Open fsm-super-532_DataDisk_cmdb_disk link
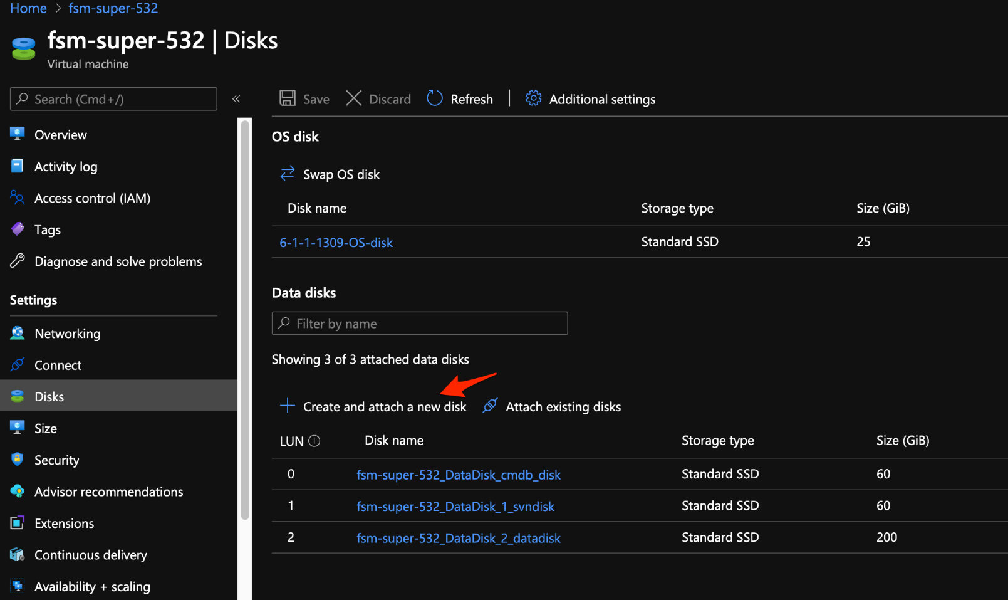1008x600 pixels. click(x=458, y=475)
